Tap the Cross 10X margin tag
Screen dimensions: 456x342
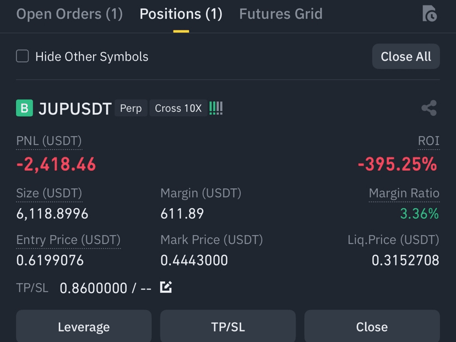point(178,108)
